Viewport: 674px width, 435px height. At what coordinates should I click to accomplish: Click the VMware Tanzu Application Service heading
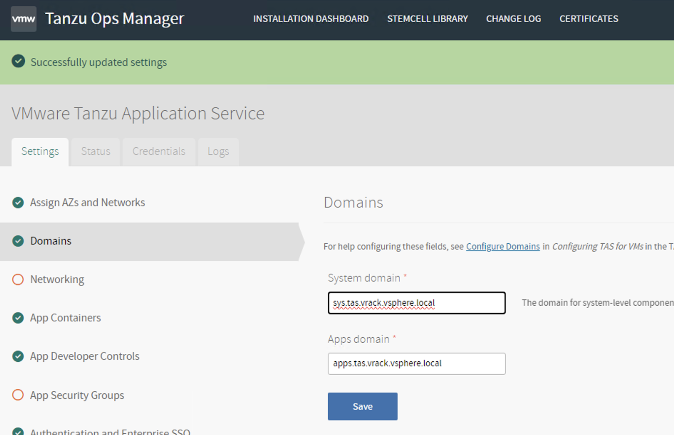[138, 113]
